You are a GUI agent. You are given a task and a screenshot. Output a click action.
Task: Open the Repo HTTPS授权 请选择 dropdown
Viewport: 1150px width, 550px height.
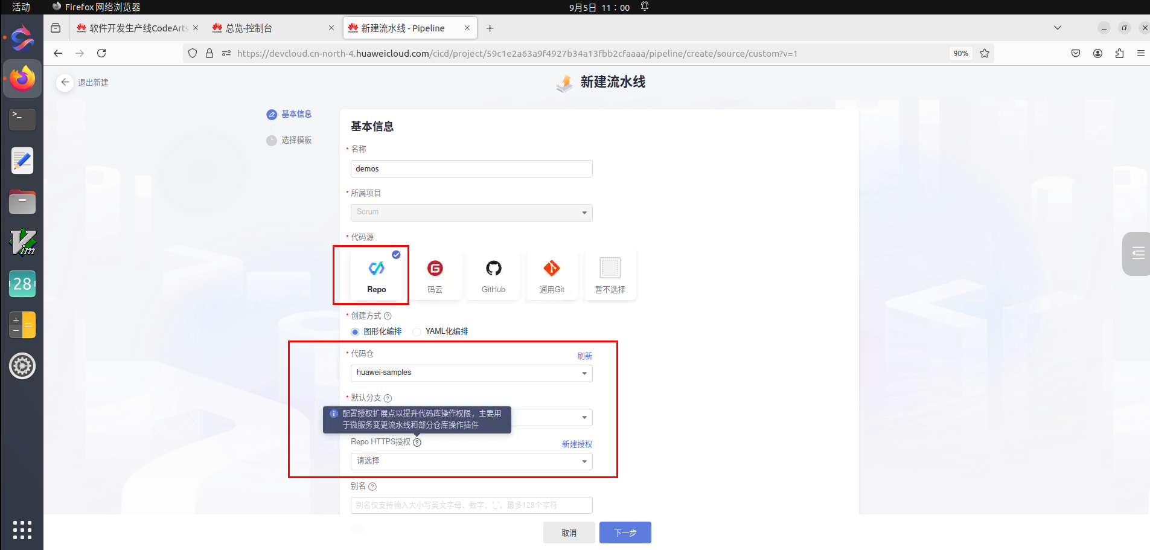pos(471,461)
